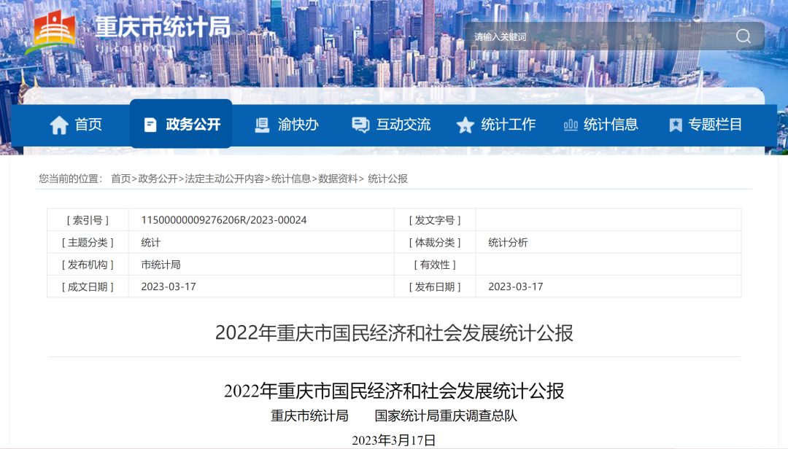The height and width of the screenshot is (449, 788).
Task: Click the 重庆市统计局 site title
Action: [163, 27]
